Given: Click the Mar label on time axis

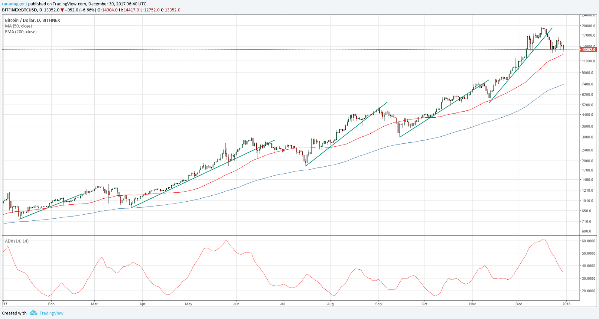Looking at the screenshot, I should pyautogui.click(x=94, y=304).
